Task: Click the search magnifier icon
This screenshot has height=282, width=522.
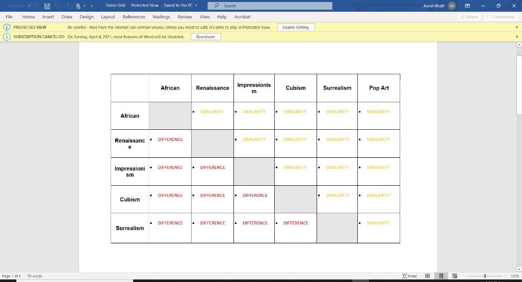Action: (216, 6)
